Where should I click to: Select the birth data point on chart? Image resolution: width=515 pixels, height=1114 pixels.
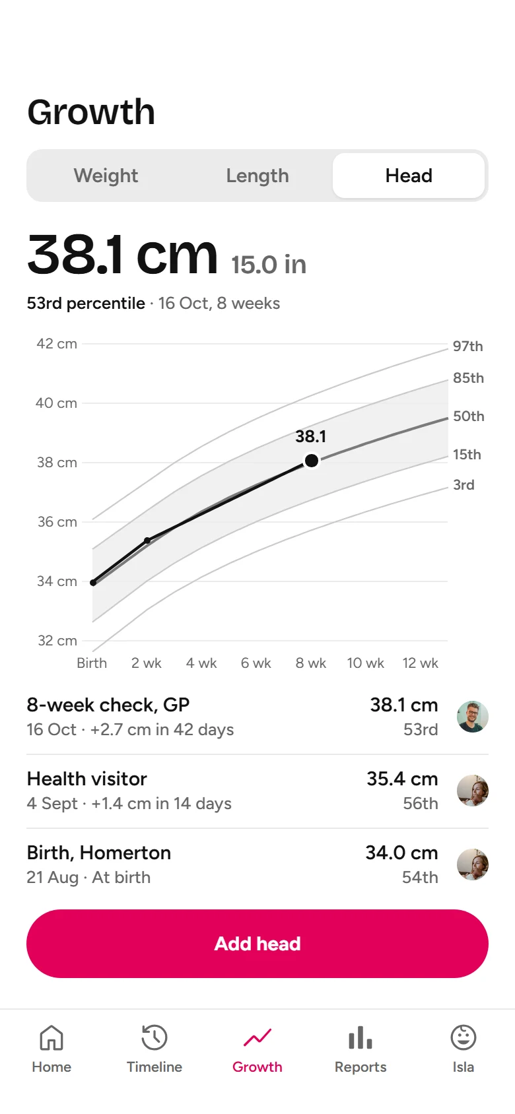click(93, 583)
